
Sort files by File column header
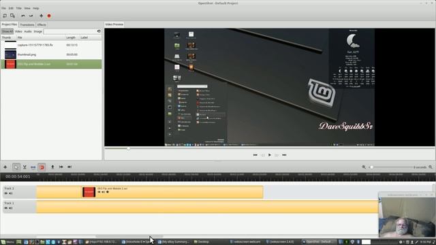point(41,37)
